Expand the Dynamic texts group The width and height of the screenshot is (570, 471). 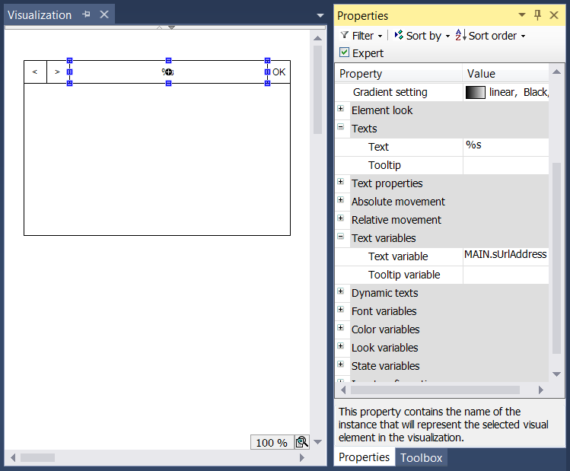[341, 291]
